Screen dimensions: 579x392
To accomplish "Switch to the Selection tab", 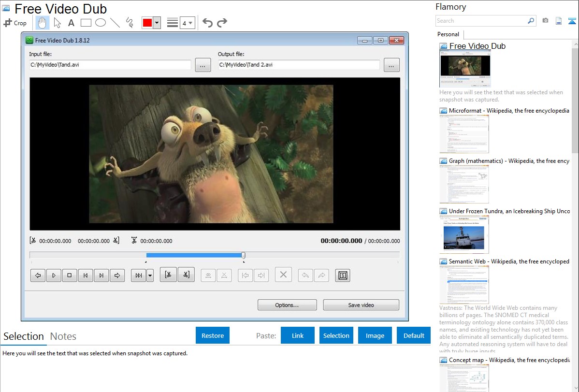I will pyautogui.click(x=24, y=336).
